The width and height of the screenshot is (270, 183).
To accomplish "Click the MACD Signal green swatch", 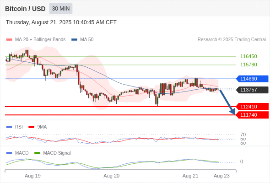I will pyautogui.click(x=37, y=153).
